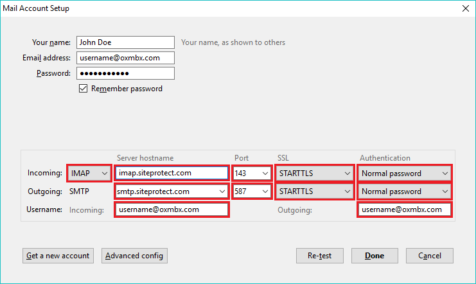Focus the Password field
The width and height of the screenshot is (476, 284).
tap(125, 73)
